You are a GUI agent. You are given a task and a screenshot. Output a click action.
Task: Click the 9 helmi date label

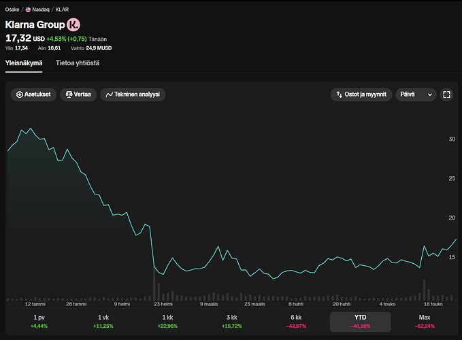(x=122, y=304)
